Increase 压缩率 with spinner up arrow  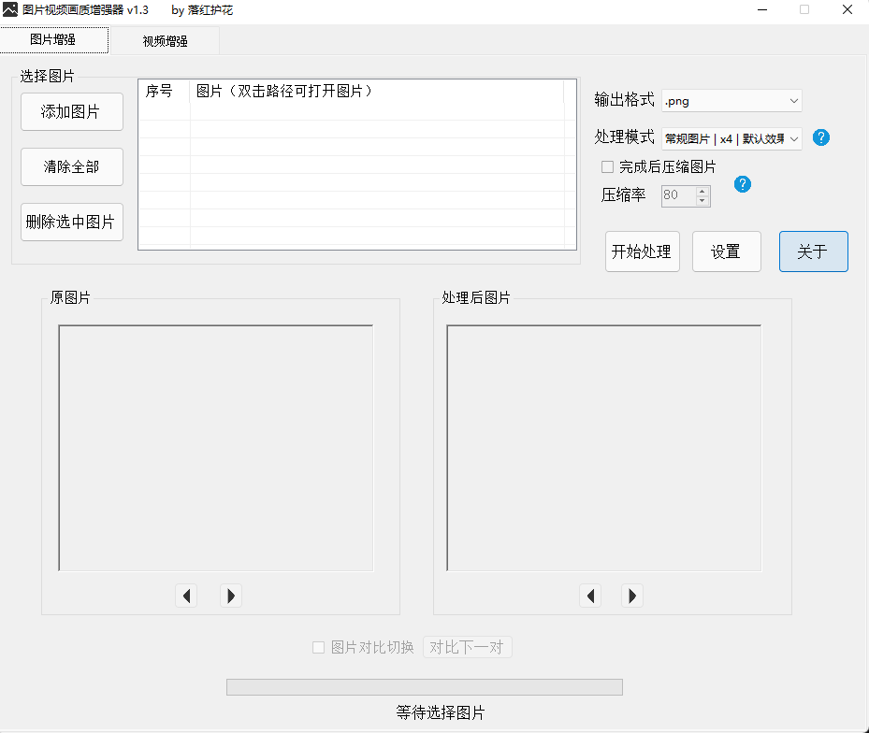702,191
